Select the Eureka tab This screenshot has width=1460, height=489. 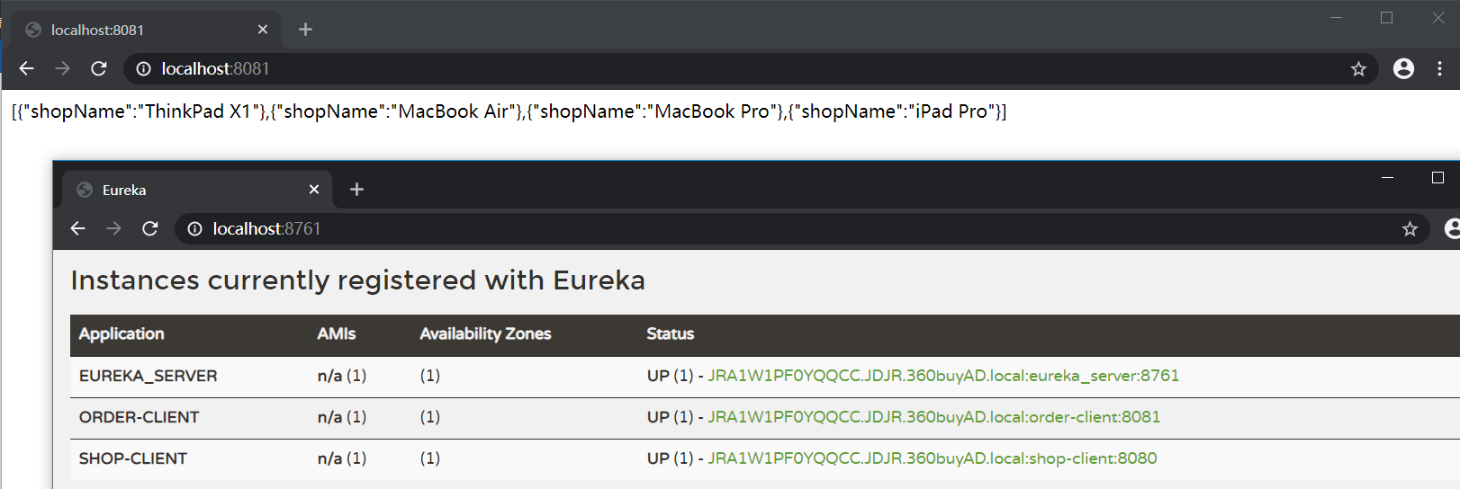click(180, 190)
